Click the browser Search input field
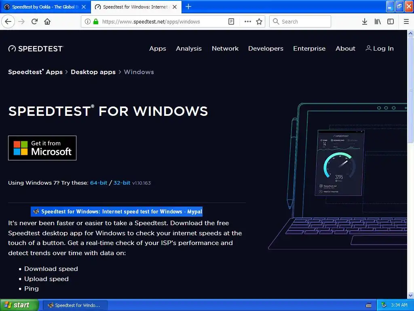 [300, 21]
